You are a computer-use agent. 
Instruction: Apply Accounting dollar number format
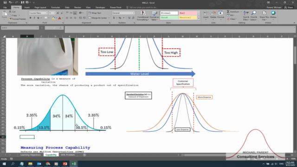[114, 18]
